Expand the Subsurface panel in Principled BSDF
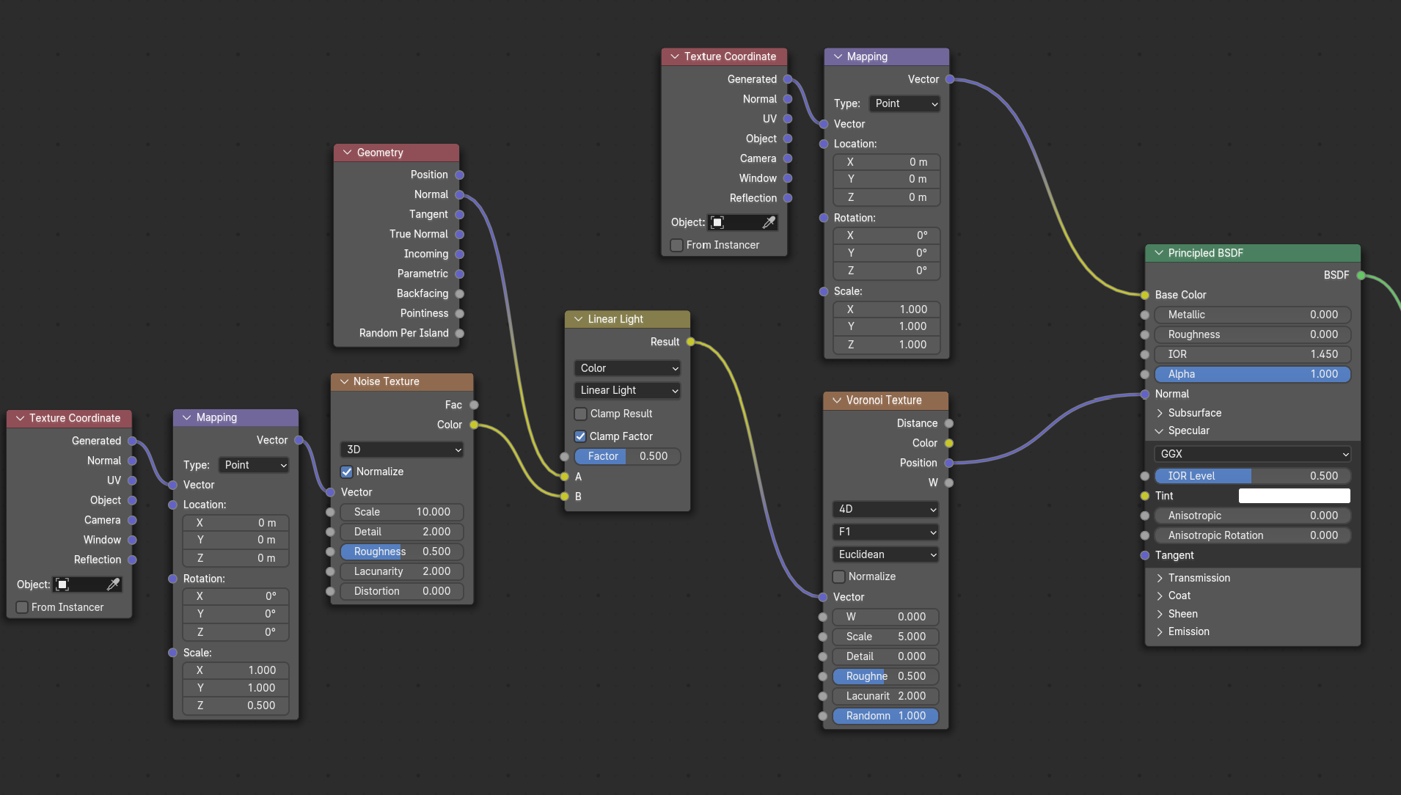This screenshot has width=1401, height=795. (1160, 413)
